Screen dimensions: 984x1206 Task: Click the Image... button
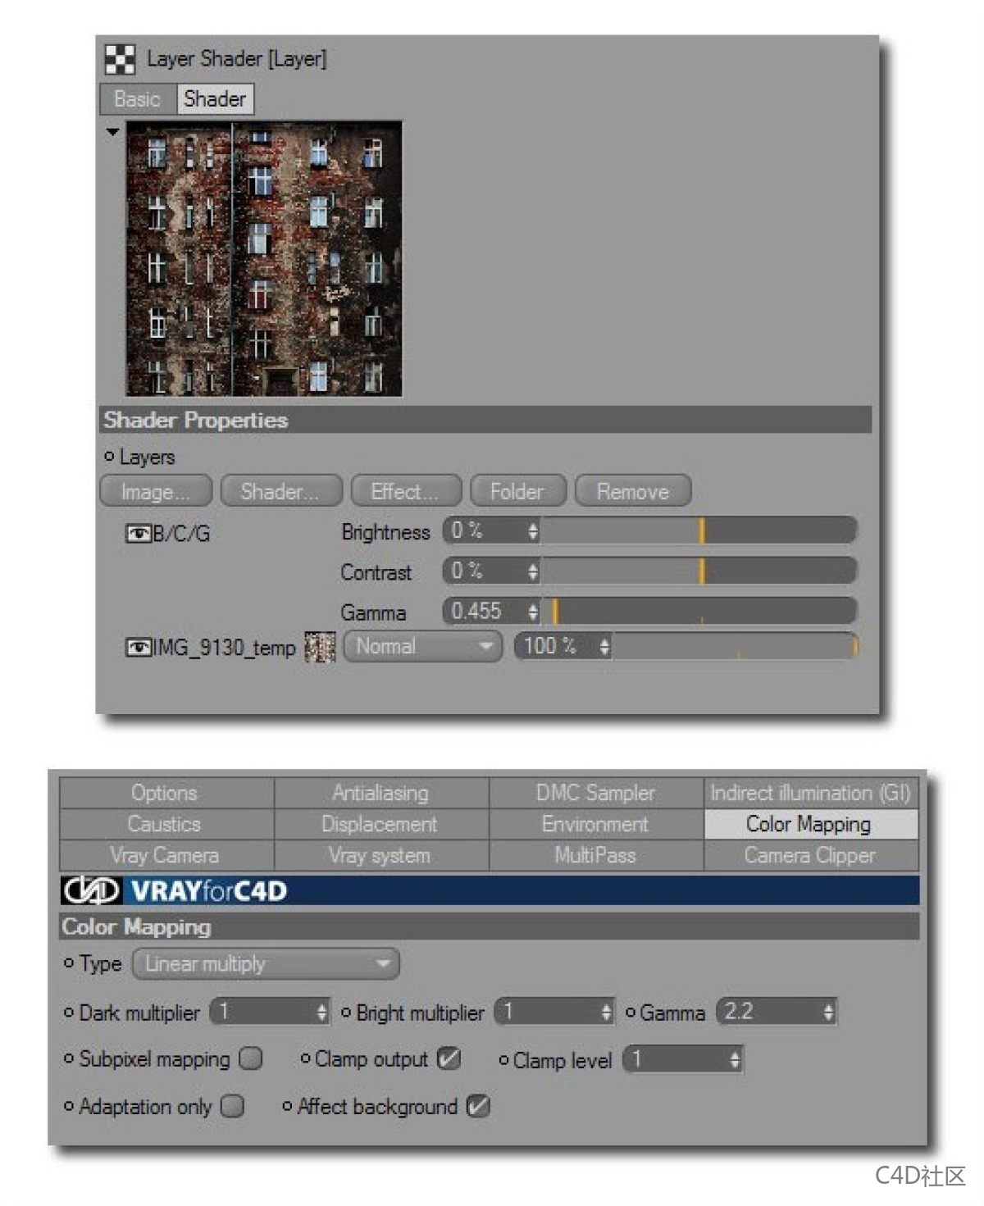pos(155,491)
